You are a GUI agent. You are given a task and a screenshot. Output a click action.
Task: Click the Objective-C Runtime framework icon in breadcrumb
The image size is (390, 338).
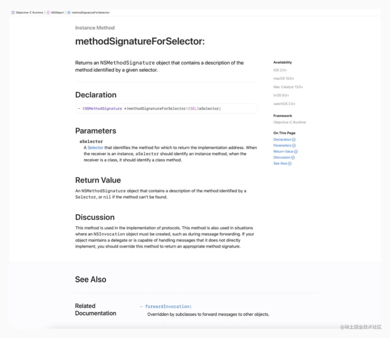(x=13, y=12)
